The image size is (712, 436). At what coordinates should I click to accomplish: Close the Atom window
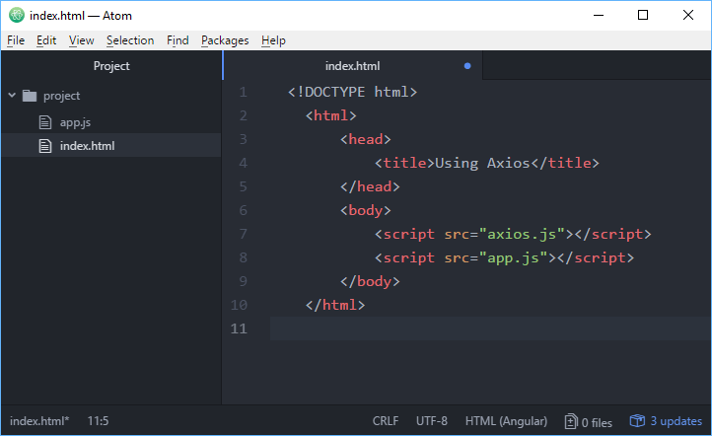(688, 15)
